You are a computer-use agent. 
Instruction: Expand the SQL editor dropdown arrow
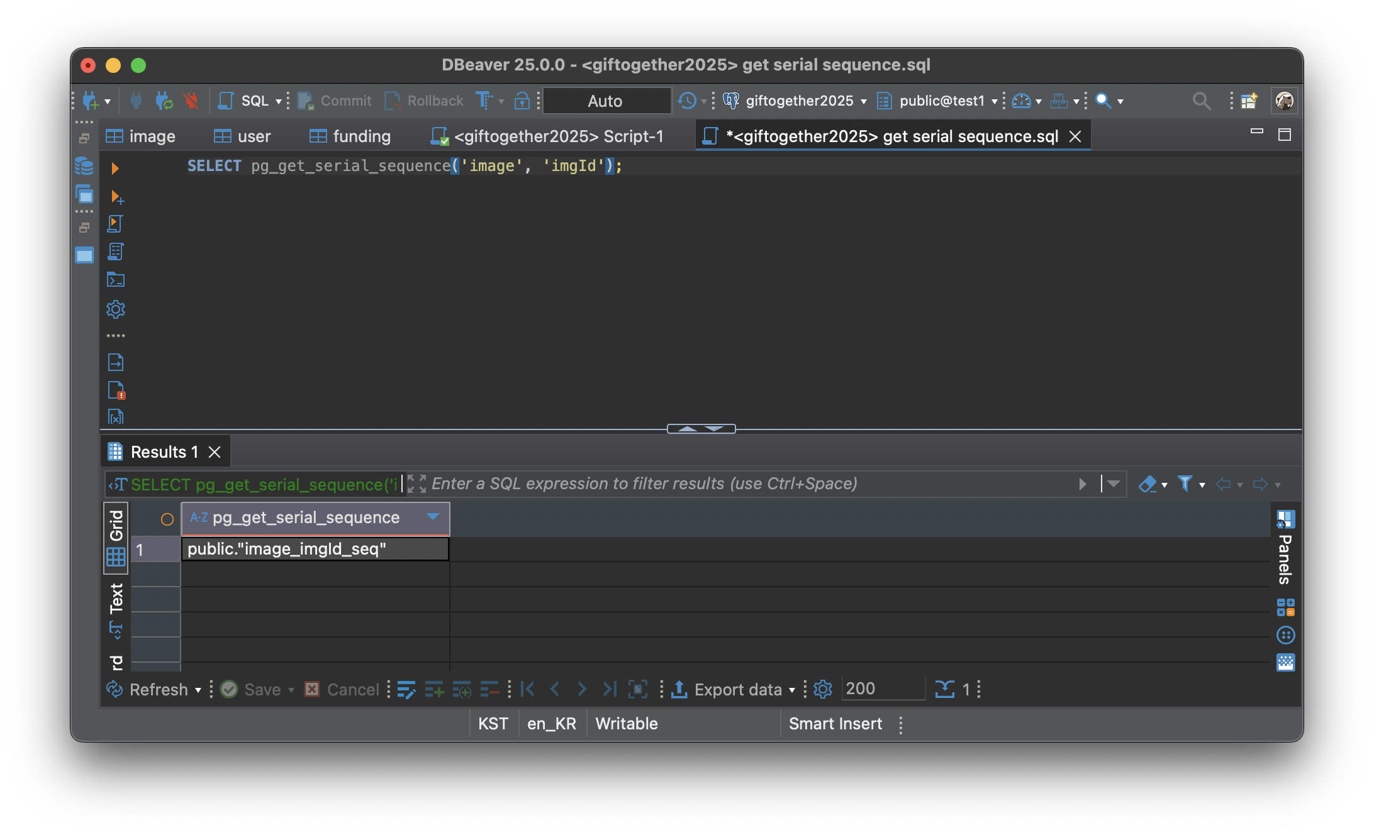click(279, 101)
